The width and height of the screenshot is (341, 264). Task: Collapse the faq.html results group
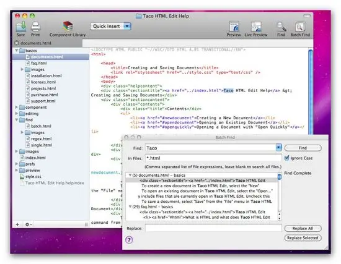tap(130, 207)
